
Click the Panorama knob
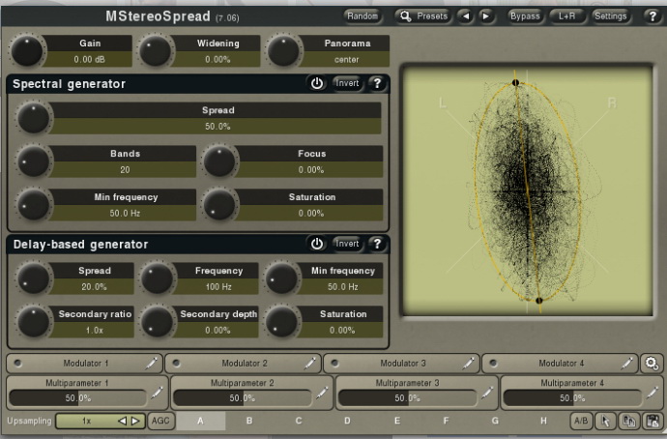(284, 51)
